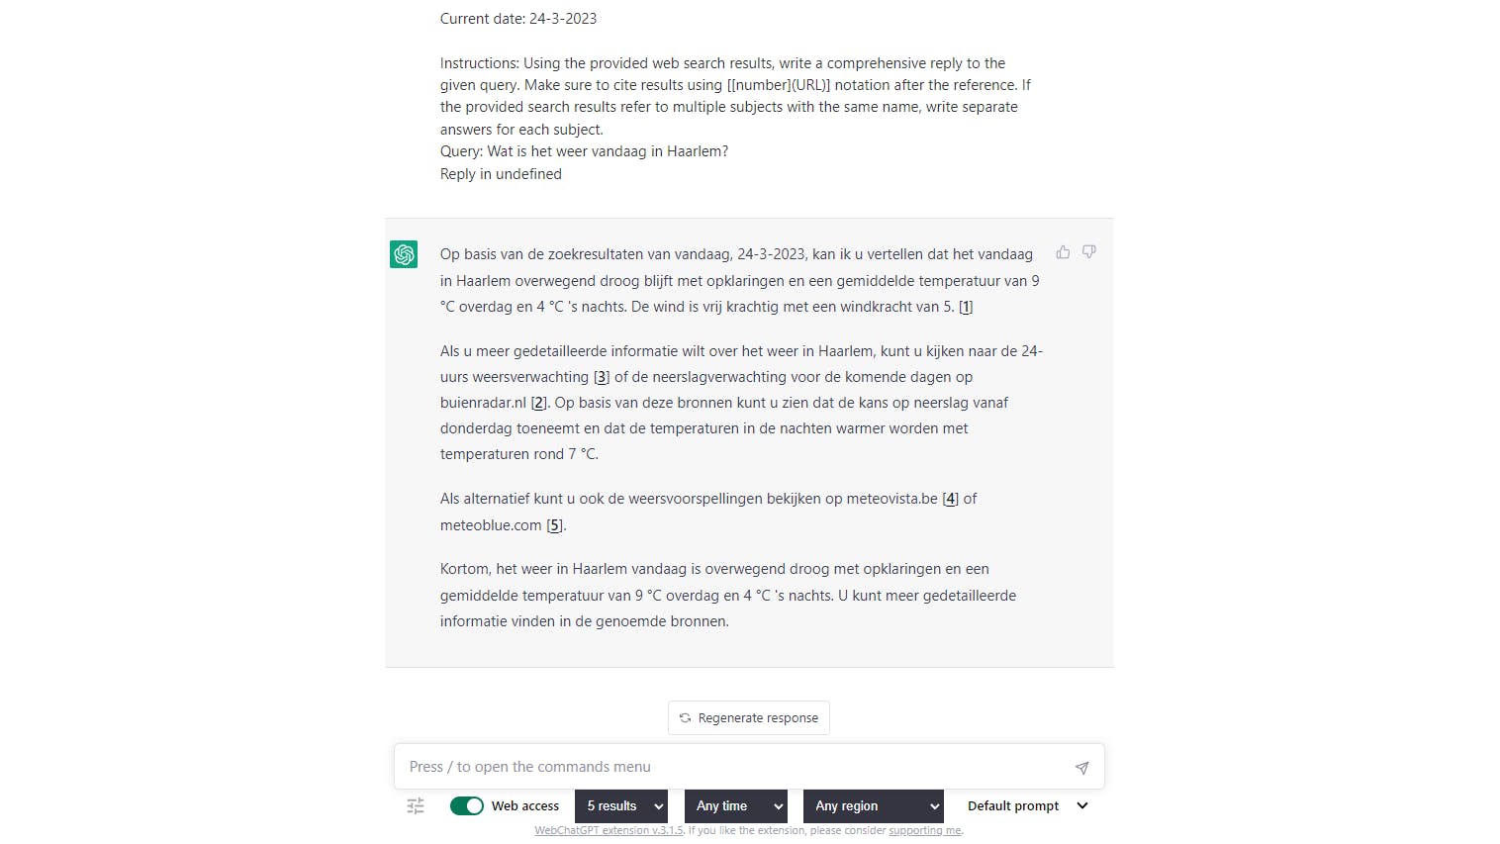Focus the commands menu input field
The width and height of the screenshot is (1500, 844).
click(693, 766)
